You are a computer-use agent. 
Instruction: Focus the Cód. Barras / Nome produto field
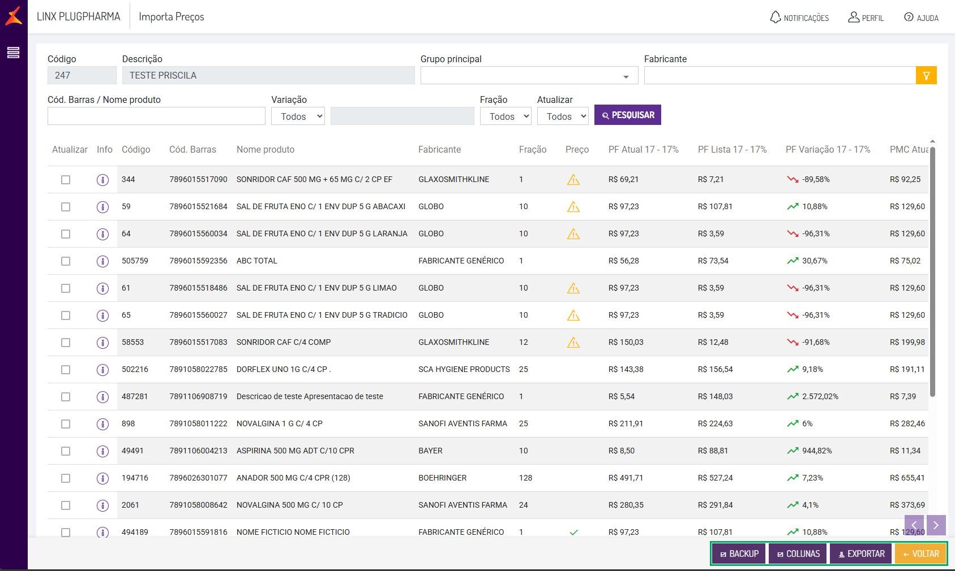click(156, 116)
